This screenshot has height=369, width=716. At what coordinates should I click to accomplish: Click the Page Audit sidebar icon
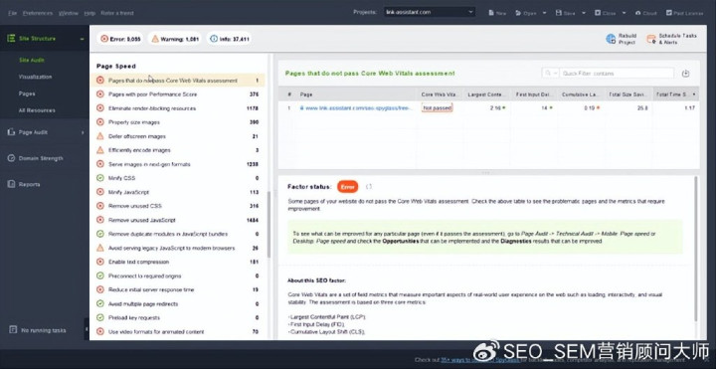[11, 132]
